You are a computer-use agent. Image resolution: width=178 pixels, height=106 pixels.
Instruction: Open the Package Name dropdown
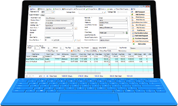[103, 12]
